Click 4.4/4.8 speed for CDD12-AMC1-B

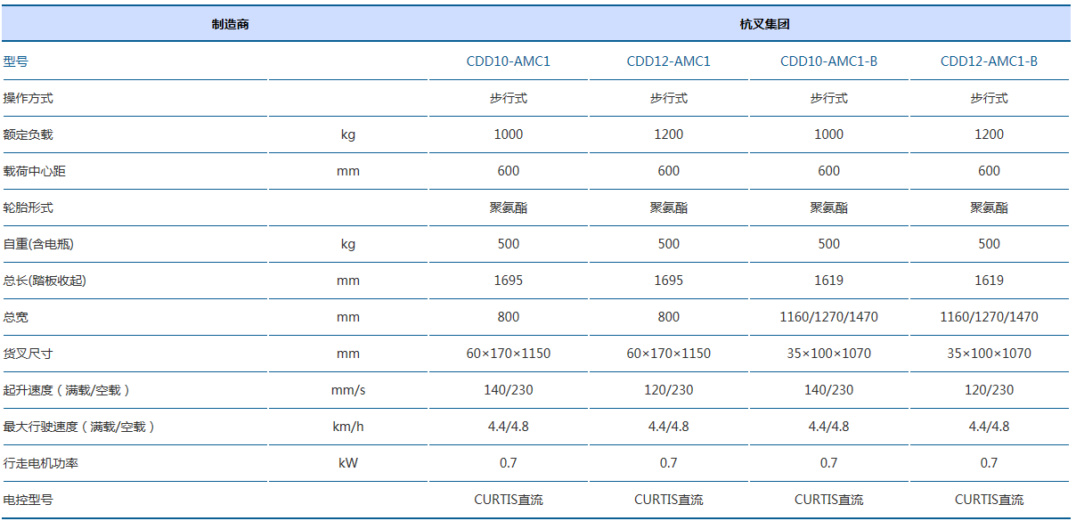990,427
